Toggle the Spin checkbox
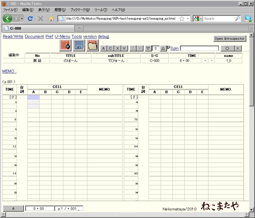255x218 pixels. click(168, 48)
